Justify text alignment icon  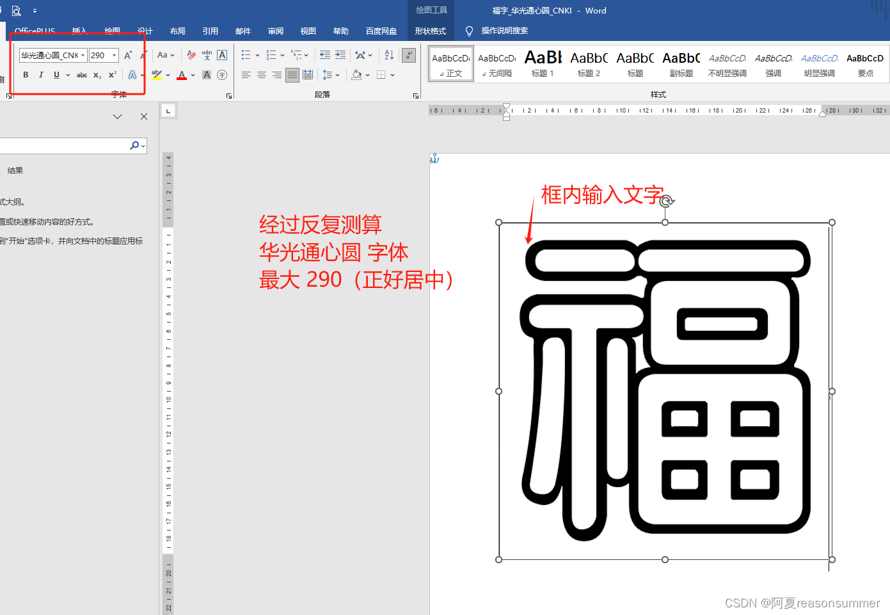(x=292, y=75)
